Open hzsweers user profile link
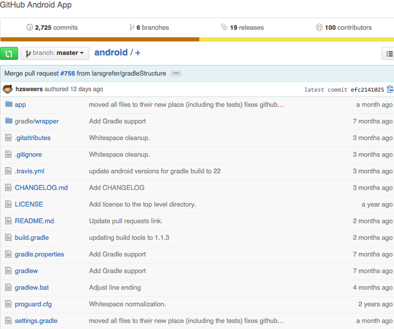This screenshot has height=329, width=394. 29,89
